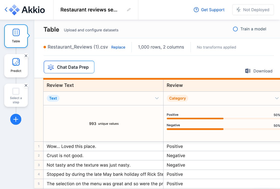Open the Not Deployed menu
Screen dimensions: 280x189
tap(253, 10)
